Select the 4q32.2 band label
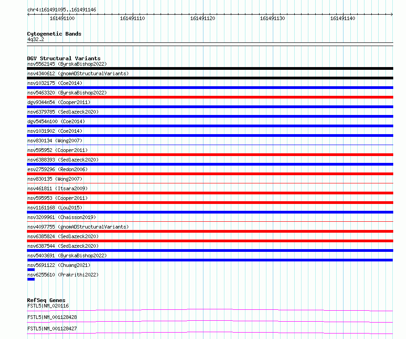This screenshot has height=339, width=406. (36, 39)
